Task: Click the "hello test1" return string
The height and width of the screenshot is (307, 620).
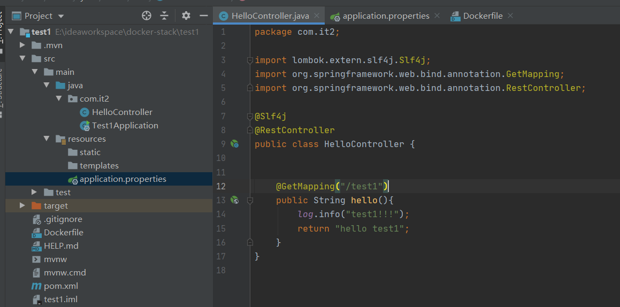Action: (x=369, y=228)
